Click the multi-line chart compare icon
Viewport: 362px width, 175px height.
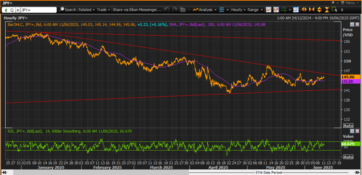coord(276,10)
